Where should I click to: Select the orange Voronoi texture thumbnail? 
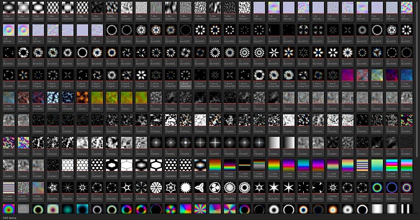[82, 98]
